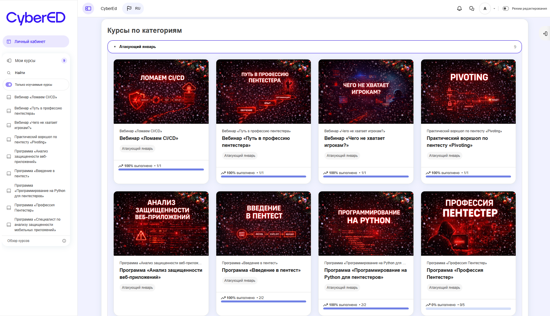Click the info icon beside Обзор курсов

tap(64, 241)
